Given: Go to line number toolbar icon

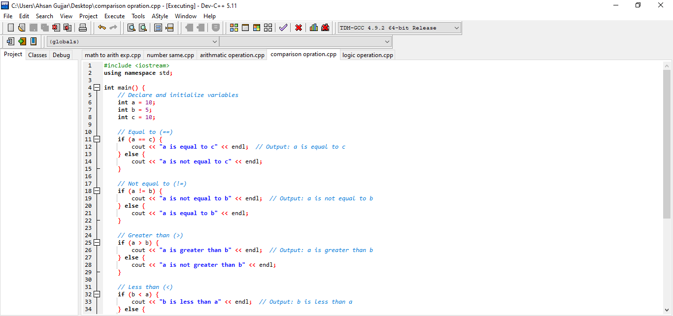Looking at the screenshot, I should [169, 28].
